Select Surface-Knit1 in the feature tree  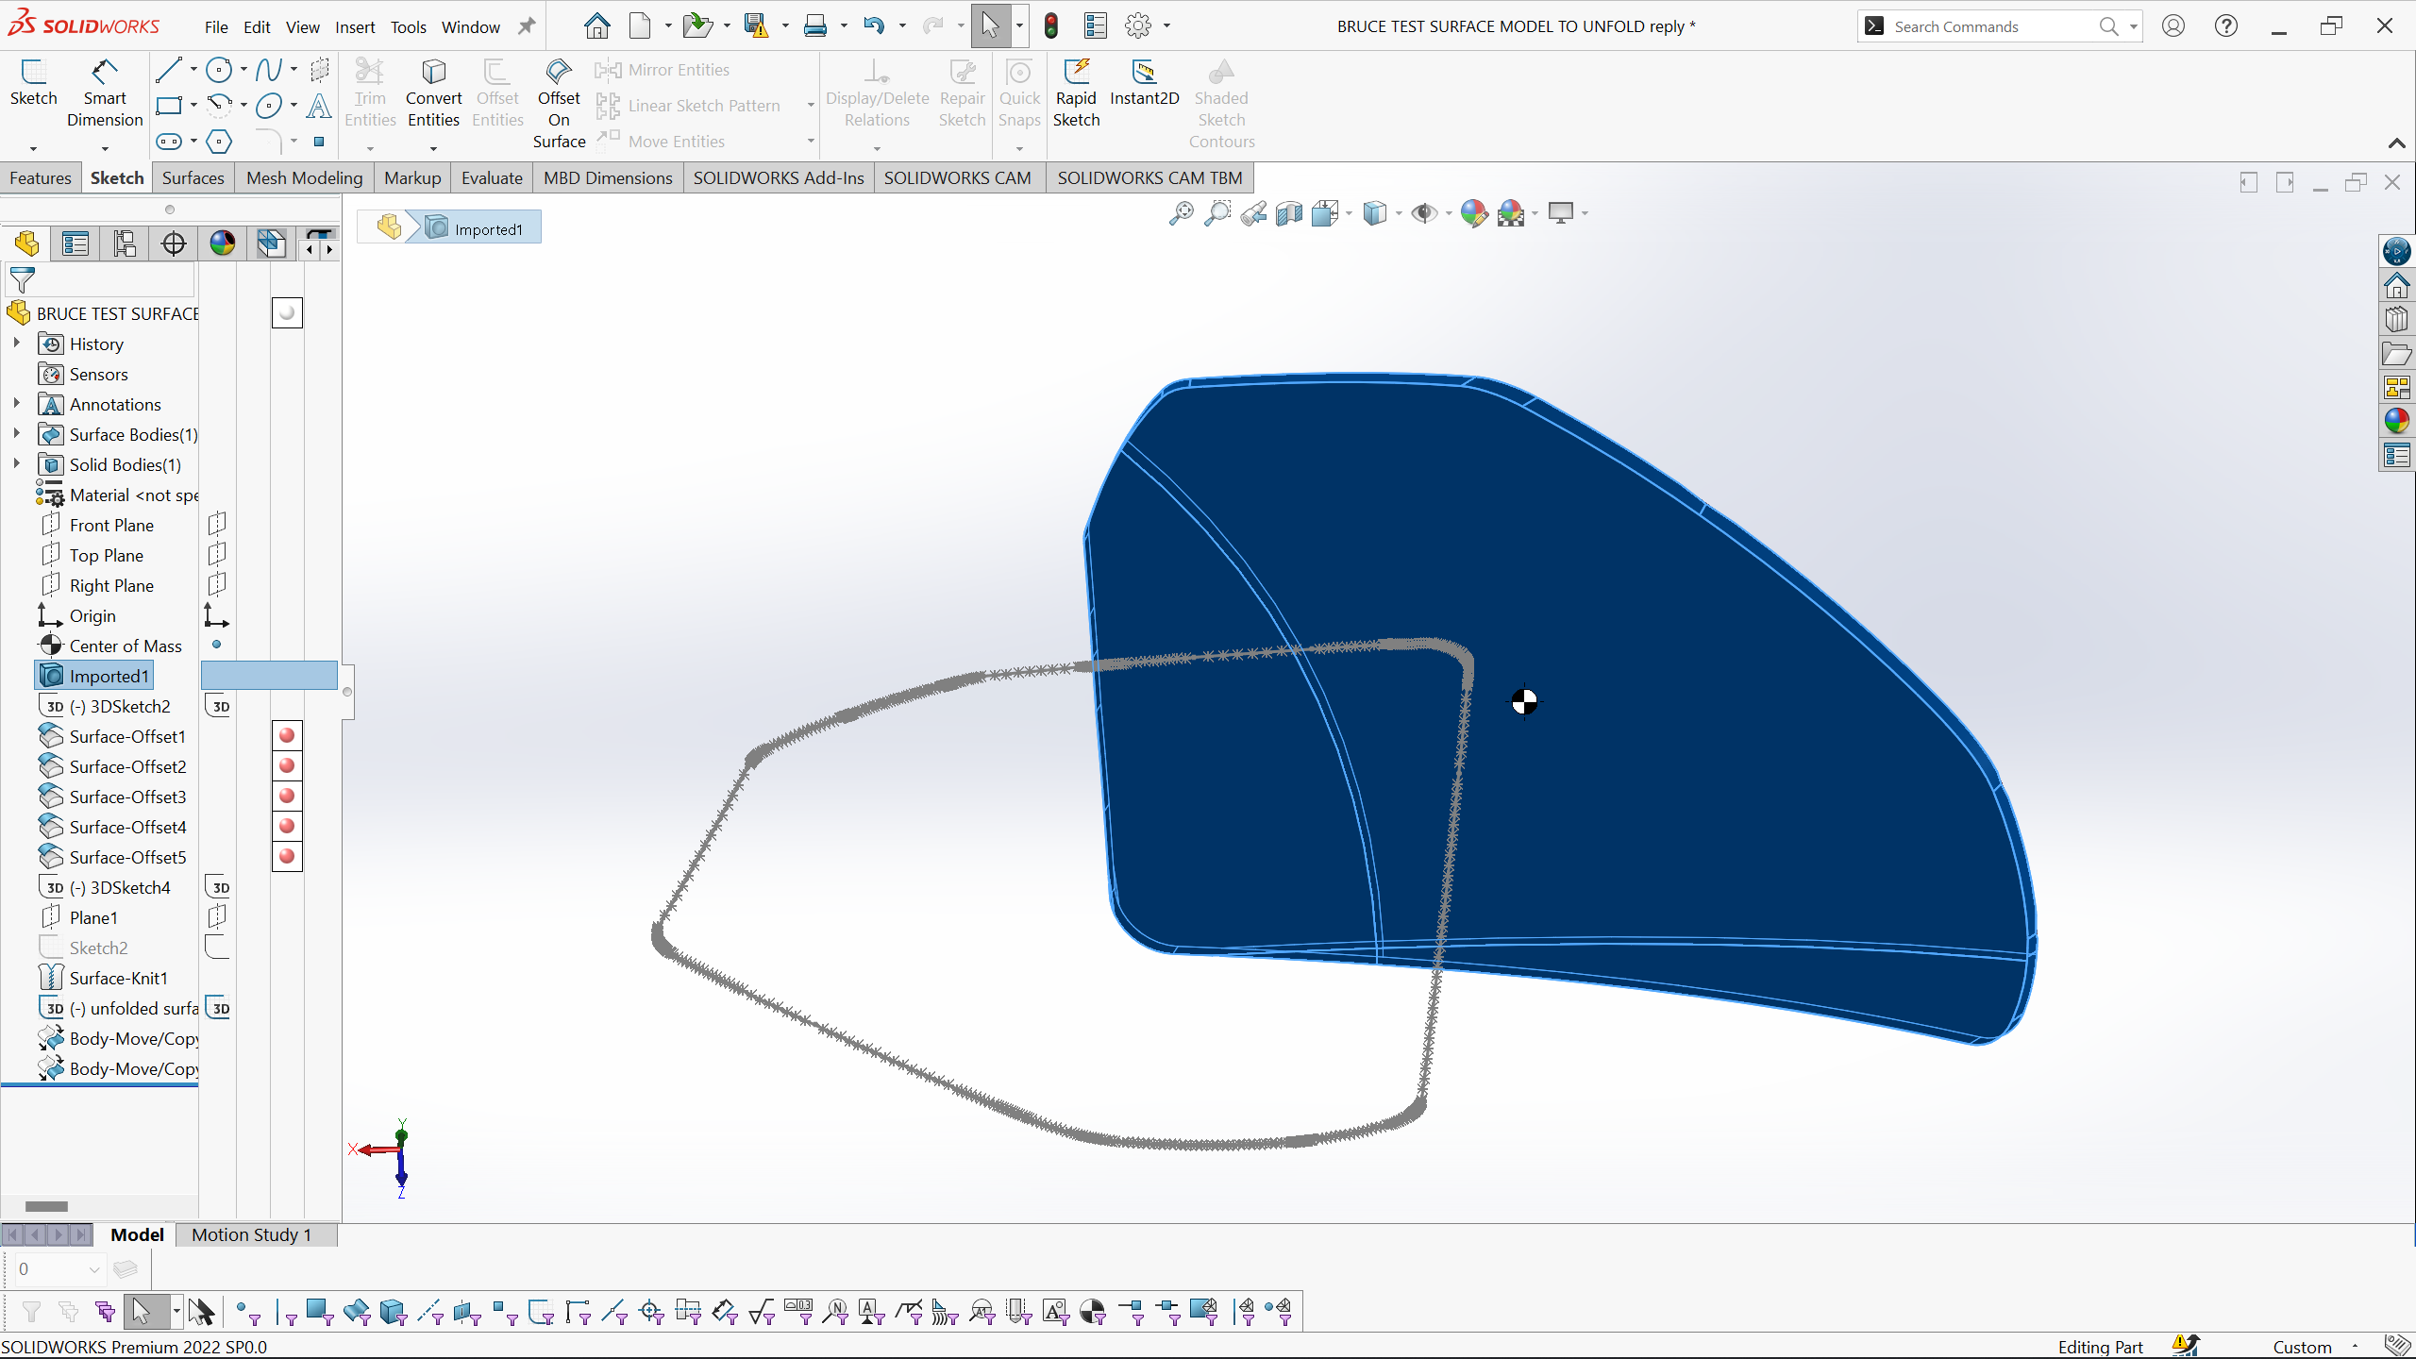(x=119, y=978)
